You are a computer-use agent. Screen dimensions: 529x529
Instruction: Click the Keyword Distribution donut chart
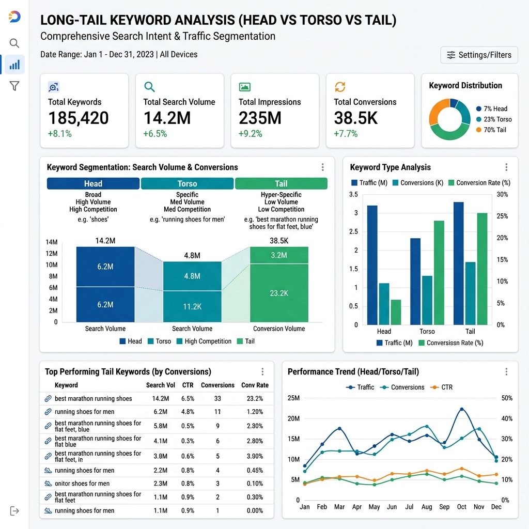[x=450, y=119]
